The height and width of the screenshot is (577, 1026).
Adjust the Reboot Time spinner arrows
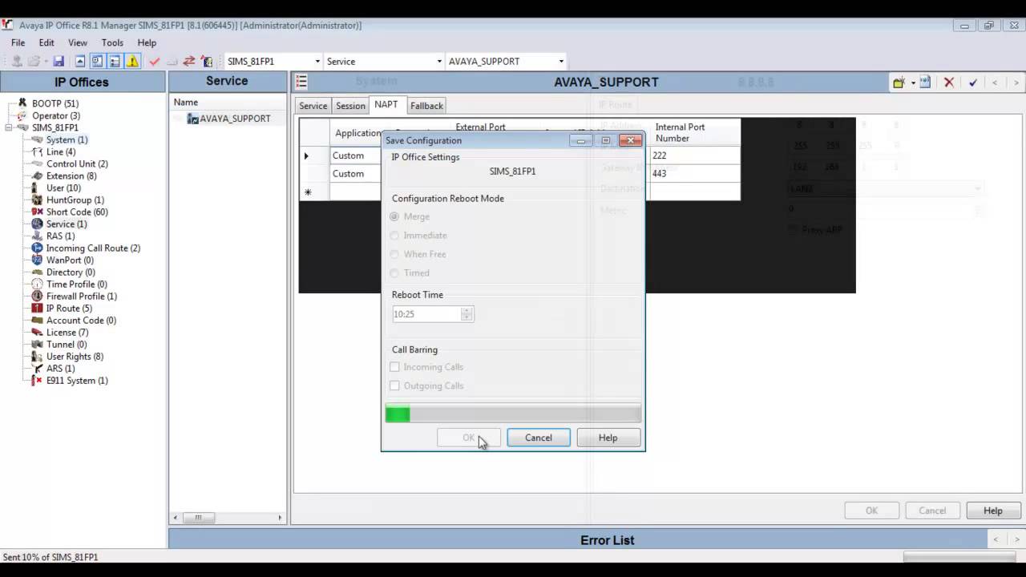(467, 314)
